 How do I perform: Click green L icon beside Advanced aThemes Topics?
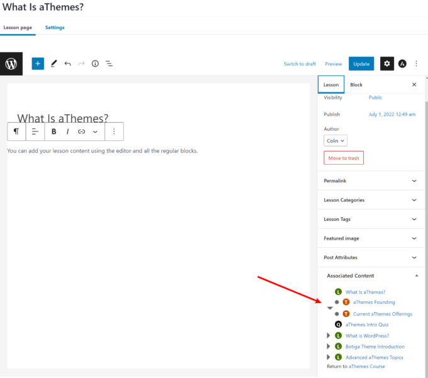tap(338, 357)
